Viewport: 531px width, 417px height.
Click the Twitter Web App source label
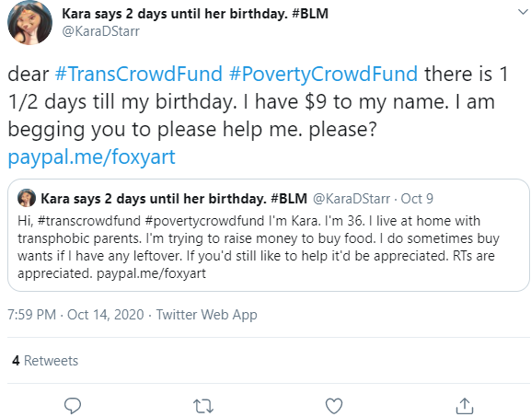(x=206, y=315)
